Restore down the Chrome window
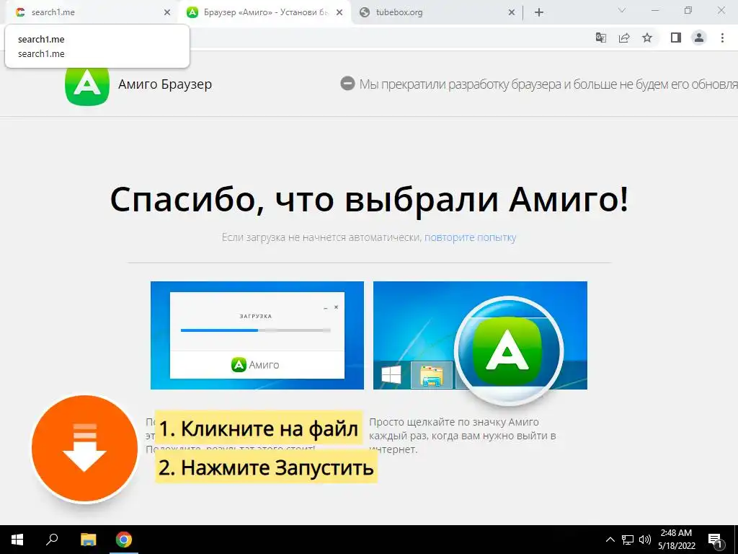 click(688, 10)
